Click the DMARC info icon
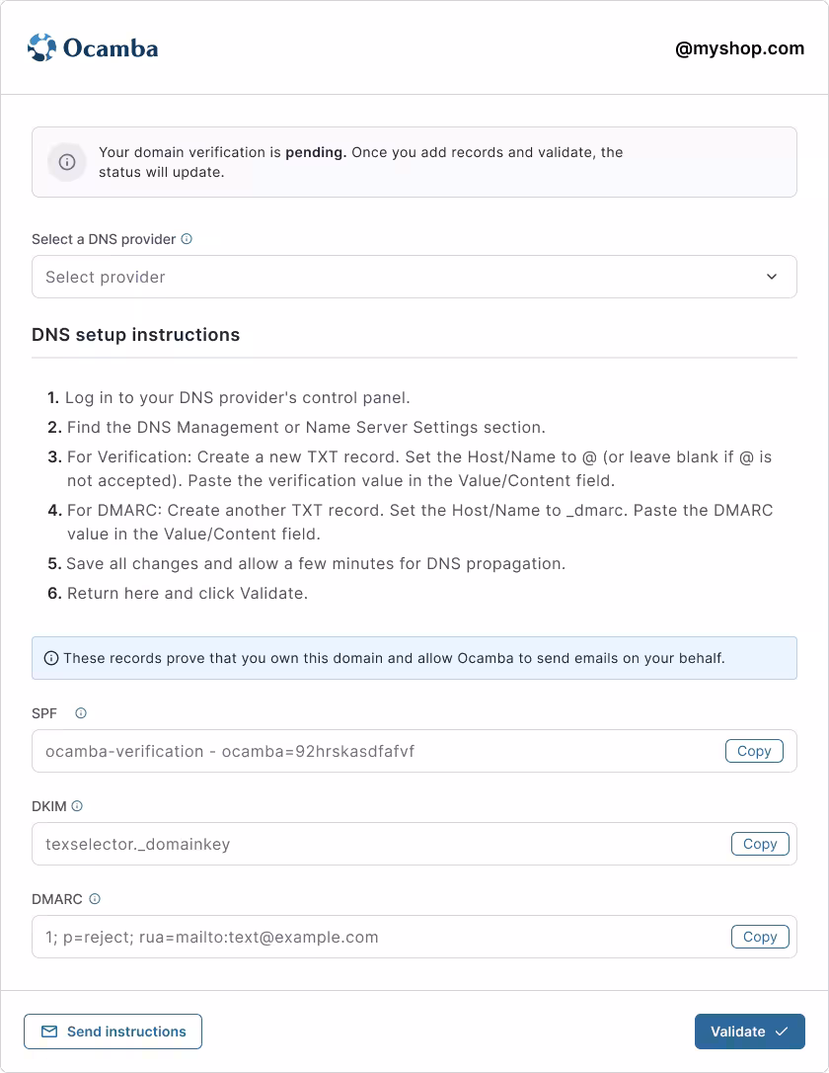 point(96,898)
